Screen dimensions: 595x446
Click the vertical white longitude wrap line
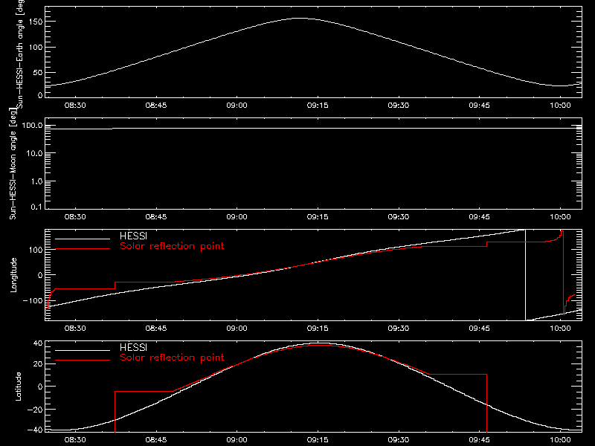[x=525, y=275]
